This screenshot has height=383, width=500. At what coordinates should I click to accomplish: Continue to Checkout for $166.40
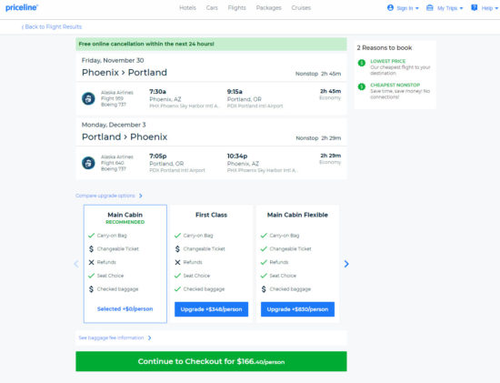[x=211, y=361]
